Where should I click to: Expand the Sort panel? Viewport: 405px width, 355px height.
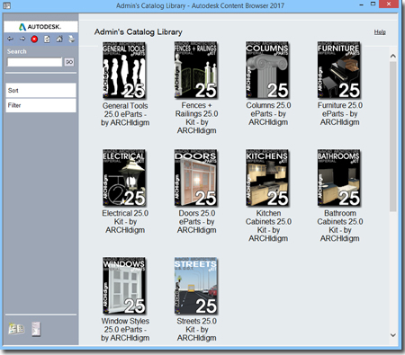[x=40, y=90]
